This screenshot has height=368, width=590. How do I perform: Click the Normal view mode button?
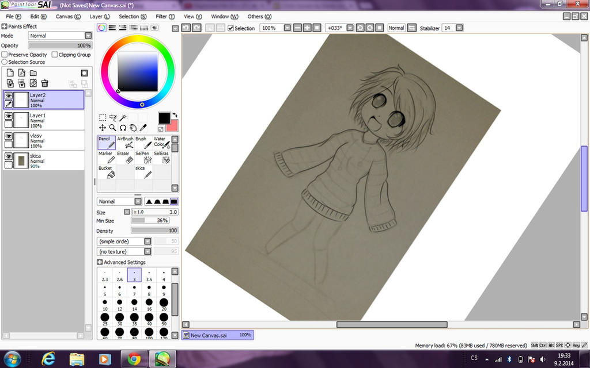(x=396, y=28)
